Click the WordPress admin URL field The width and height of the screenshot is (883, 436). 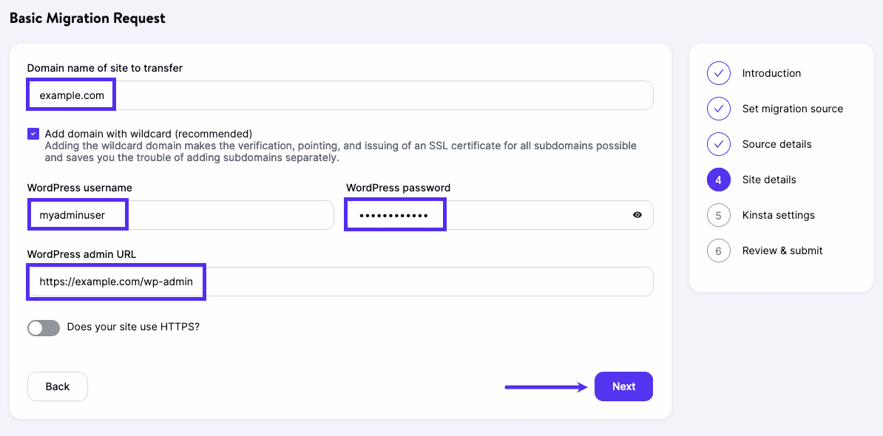click(x=115, y=282)
